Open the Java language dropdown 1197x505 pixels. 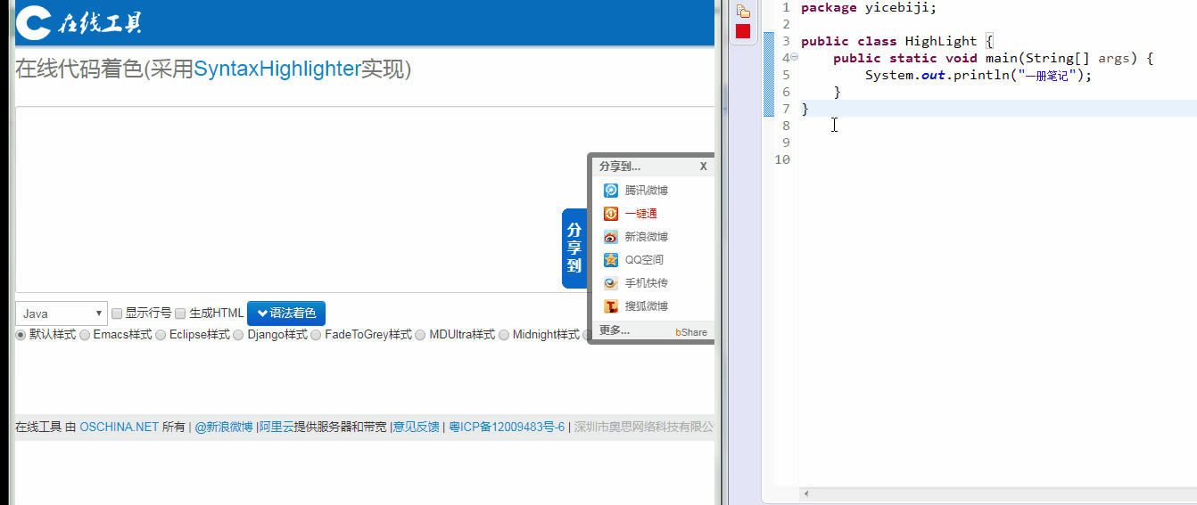(x=62, y=314)
